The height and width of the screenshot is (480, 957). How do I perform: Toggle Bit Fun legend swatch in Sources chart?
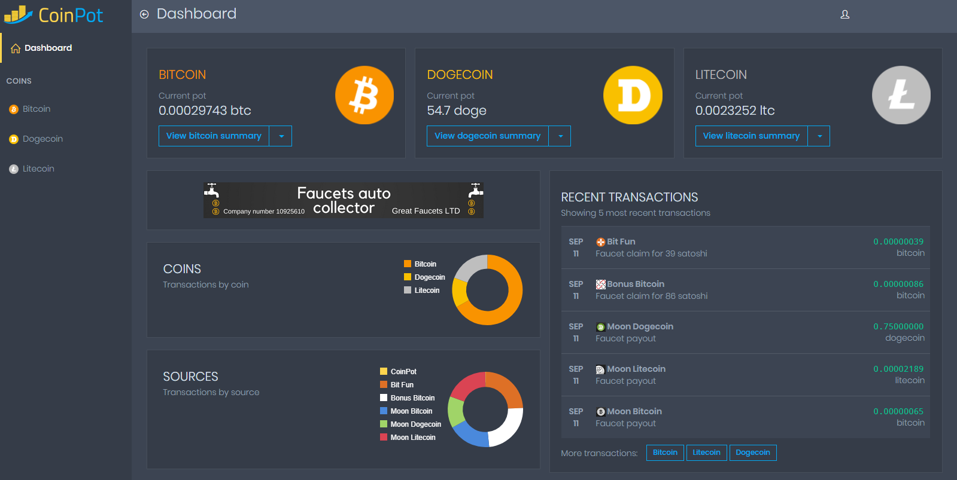point(384,384)
